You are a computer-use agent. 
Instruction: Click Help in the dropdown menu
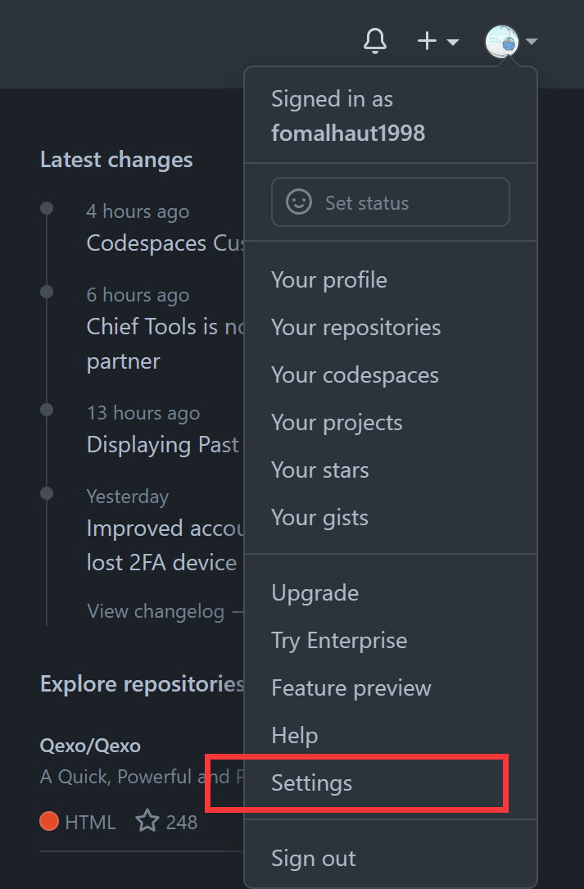click(295, 736)
